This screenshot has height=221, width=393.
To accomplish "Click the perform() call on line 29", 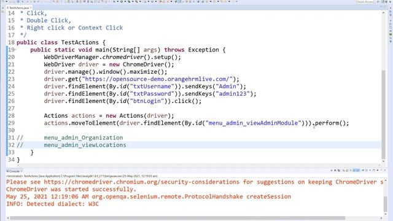I will coord(330,123).
